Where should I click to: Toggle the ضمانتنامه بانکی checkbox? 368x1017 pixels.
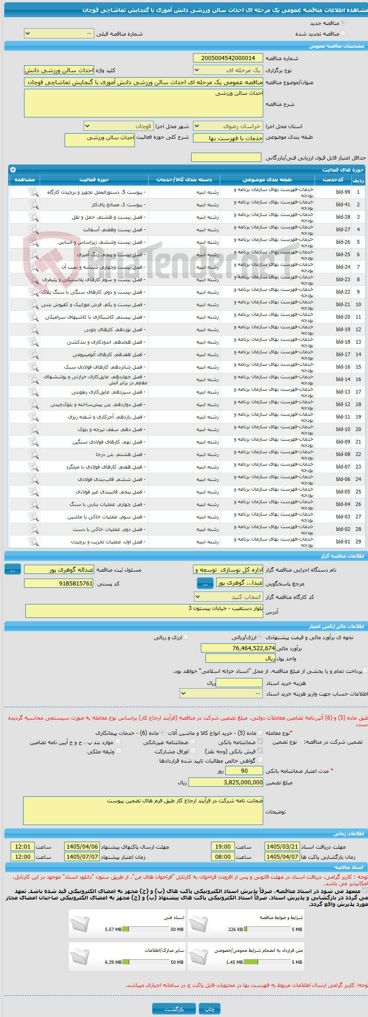tap(260, 741)
